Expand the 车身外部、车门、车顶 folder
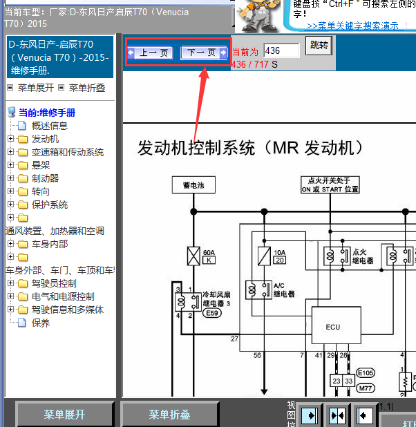The image size is (416, 427). [10, 257]
